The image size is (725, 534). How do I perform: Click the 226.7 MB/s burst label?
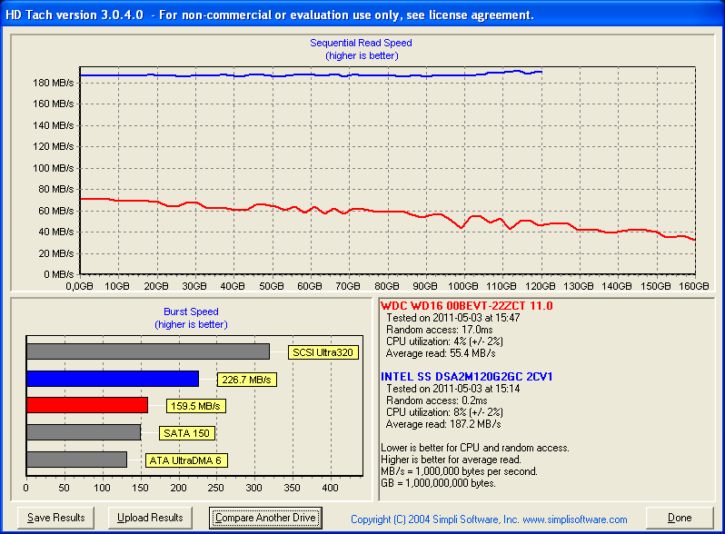coord(244,380)
